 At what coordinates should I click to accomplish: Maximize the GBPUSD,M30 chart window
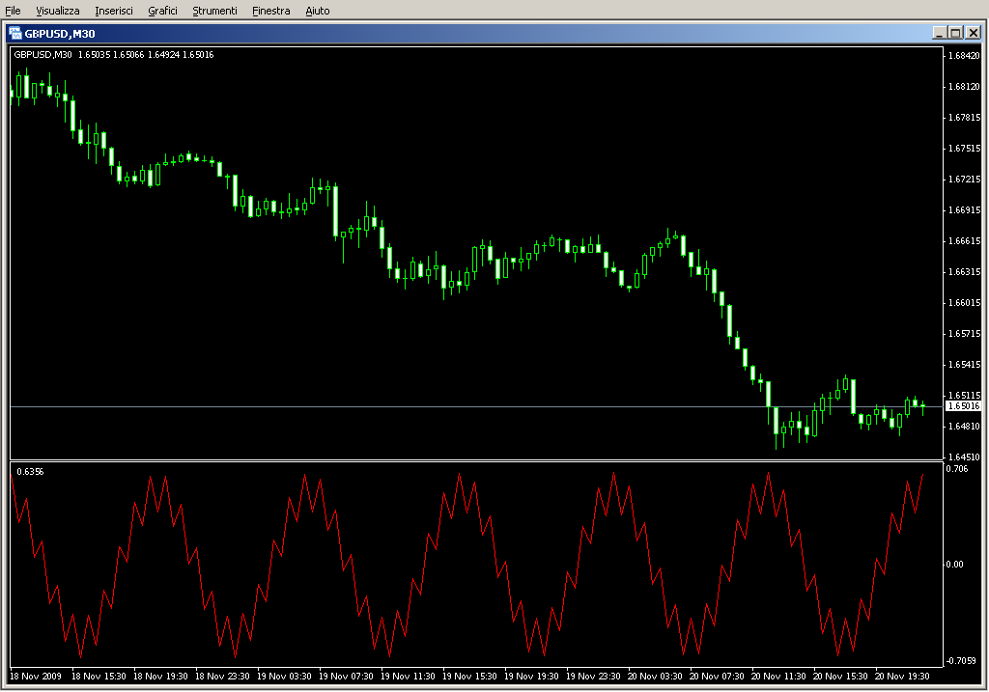click(955, 33)
